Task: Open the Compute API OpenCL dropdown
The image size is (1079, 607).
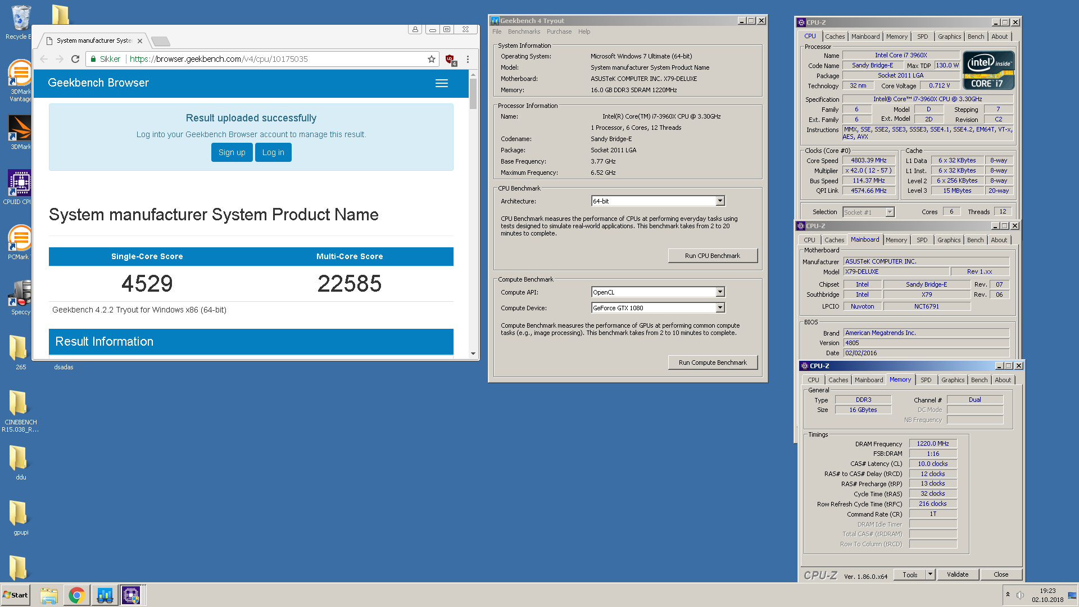Action: click(x=720, y=292)
